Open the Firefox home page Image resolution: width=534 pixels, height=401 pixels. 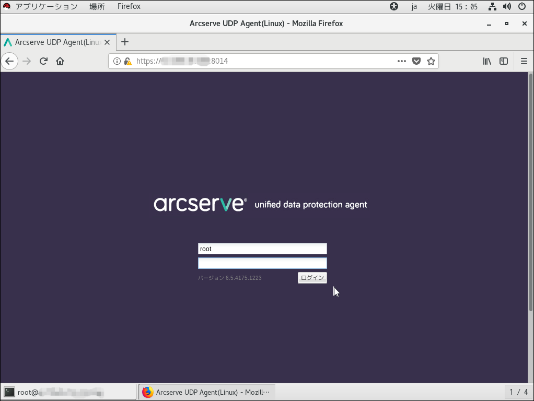point(60,61)
